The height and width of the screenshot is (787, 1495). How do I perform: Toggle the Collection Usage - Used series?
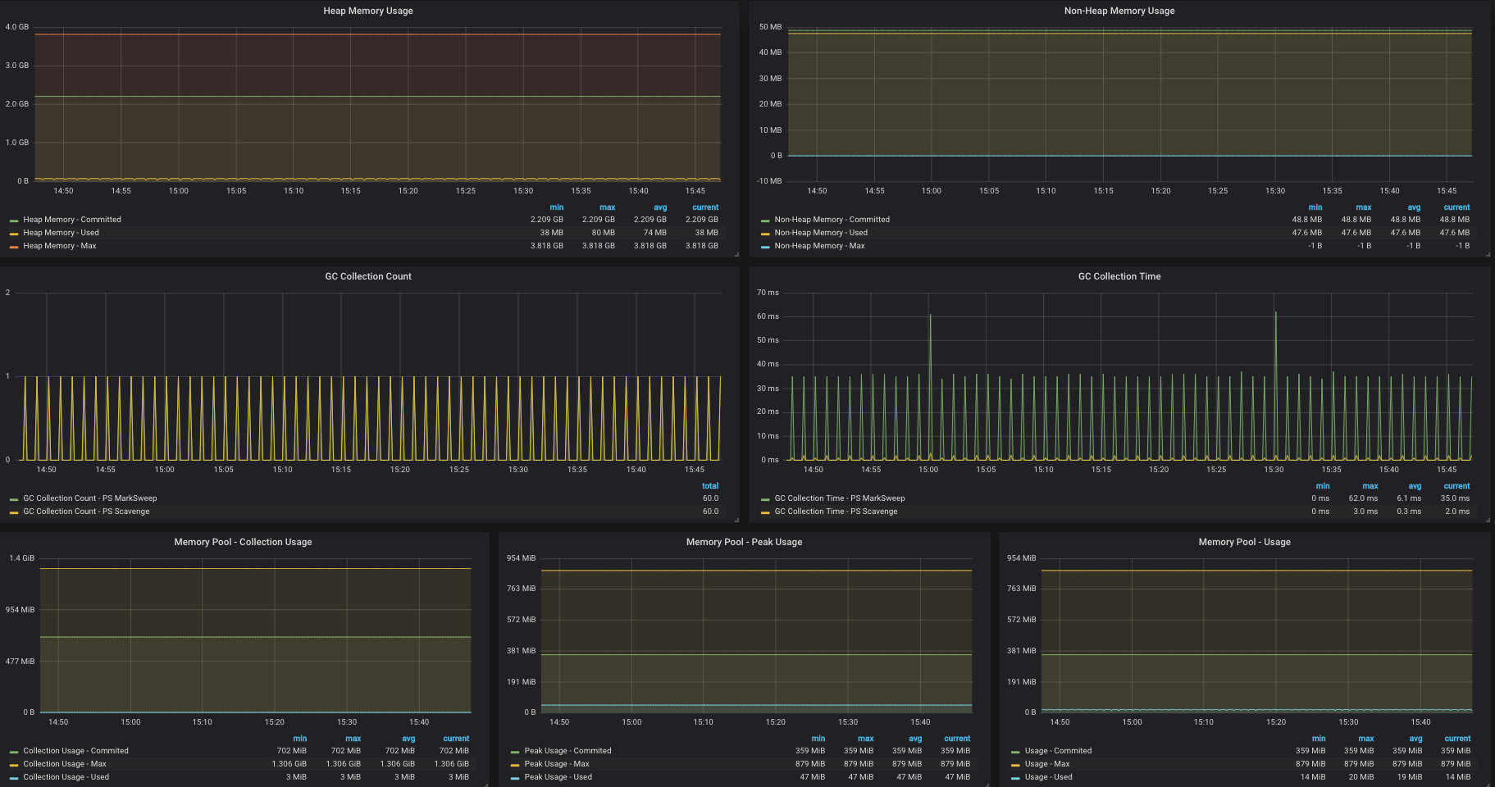pos(66,777)
